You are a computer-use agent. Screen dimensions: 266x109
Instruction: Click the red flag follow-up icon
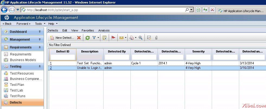click(x=113, y=38)
